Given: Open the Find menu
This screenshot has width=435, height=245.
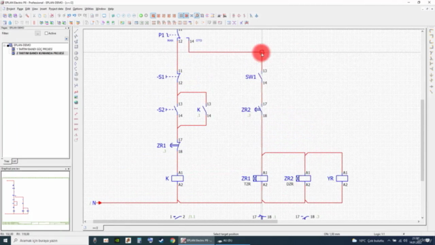Looking at the screenshot, I should coord(68,9).
